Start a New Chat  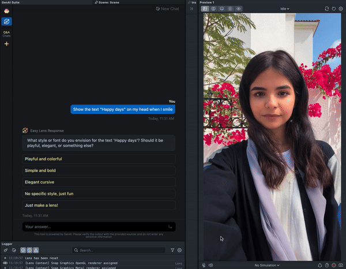(x=166, y=9)
